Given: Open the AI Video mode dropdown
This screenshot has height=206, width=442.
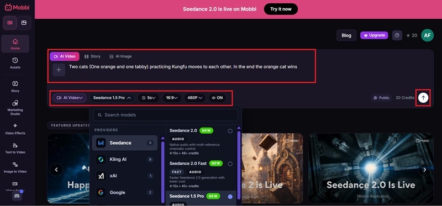Looking at the screenshot, I should pyautogui.click(x=70, y=98).
